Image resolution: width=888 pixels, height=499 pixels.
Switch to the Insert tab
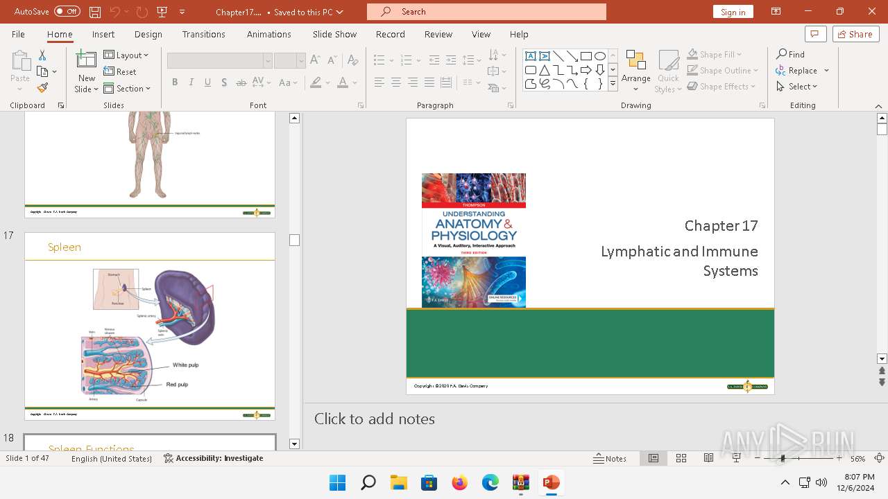103,34
